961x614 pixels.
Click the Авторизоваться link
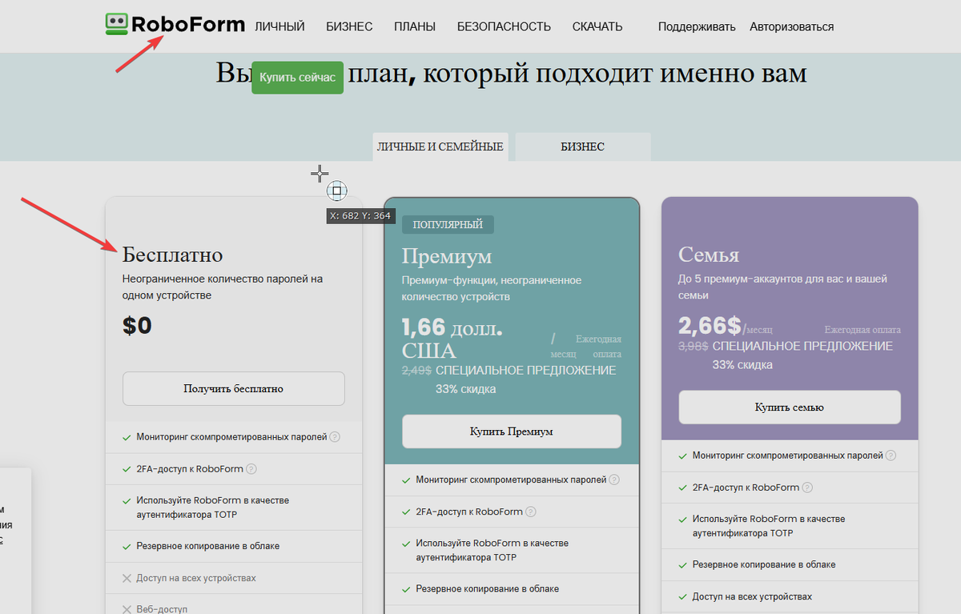coord(791,26)
